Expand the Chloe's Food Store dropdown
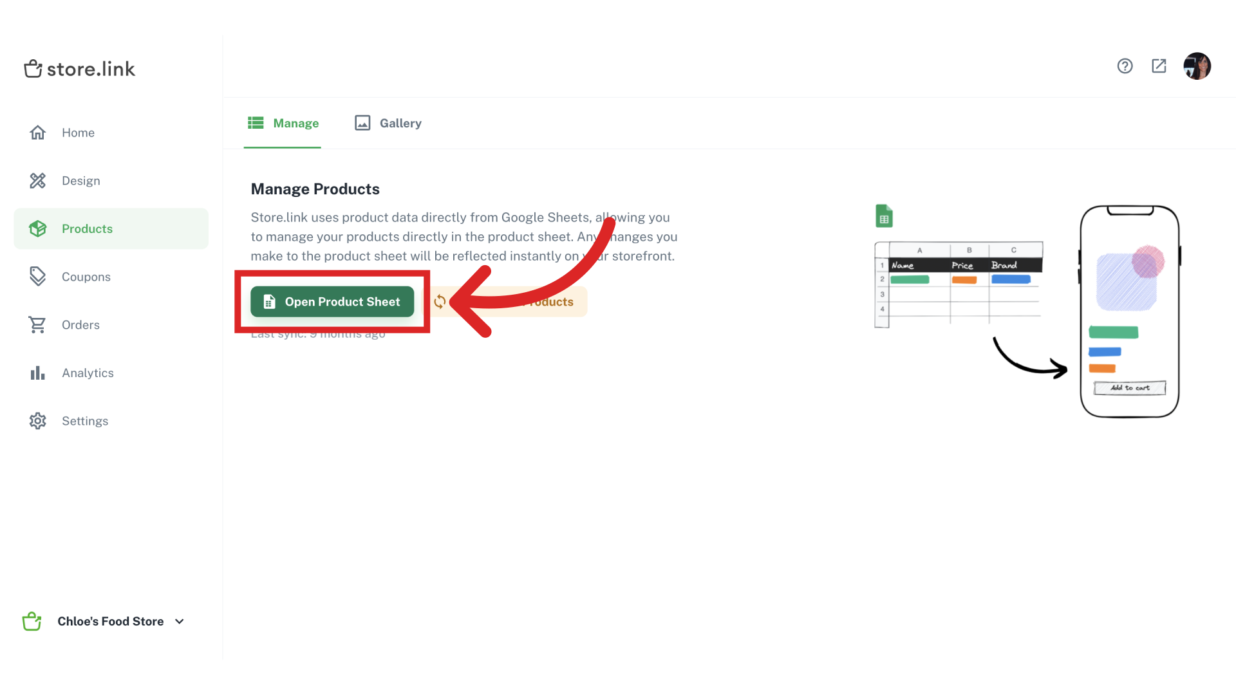Viewport: 1236px width, 695px height. pos(179,621)
